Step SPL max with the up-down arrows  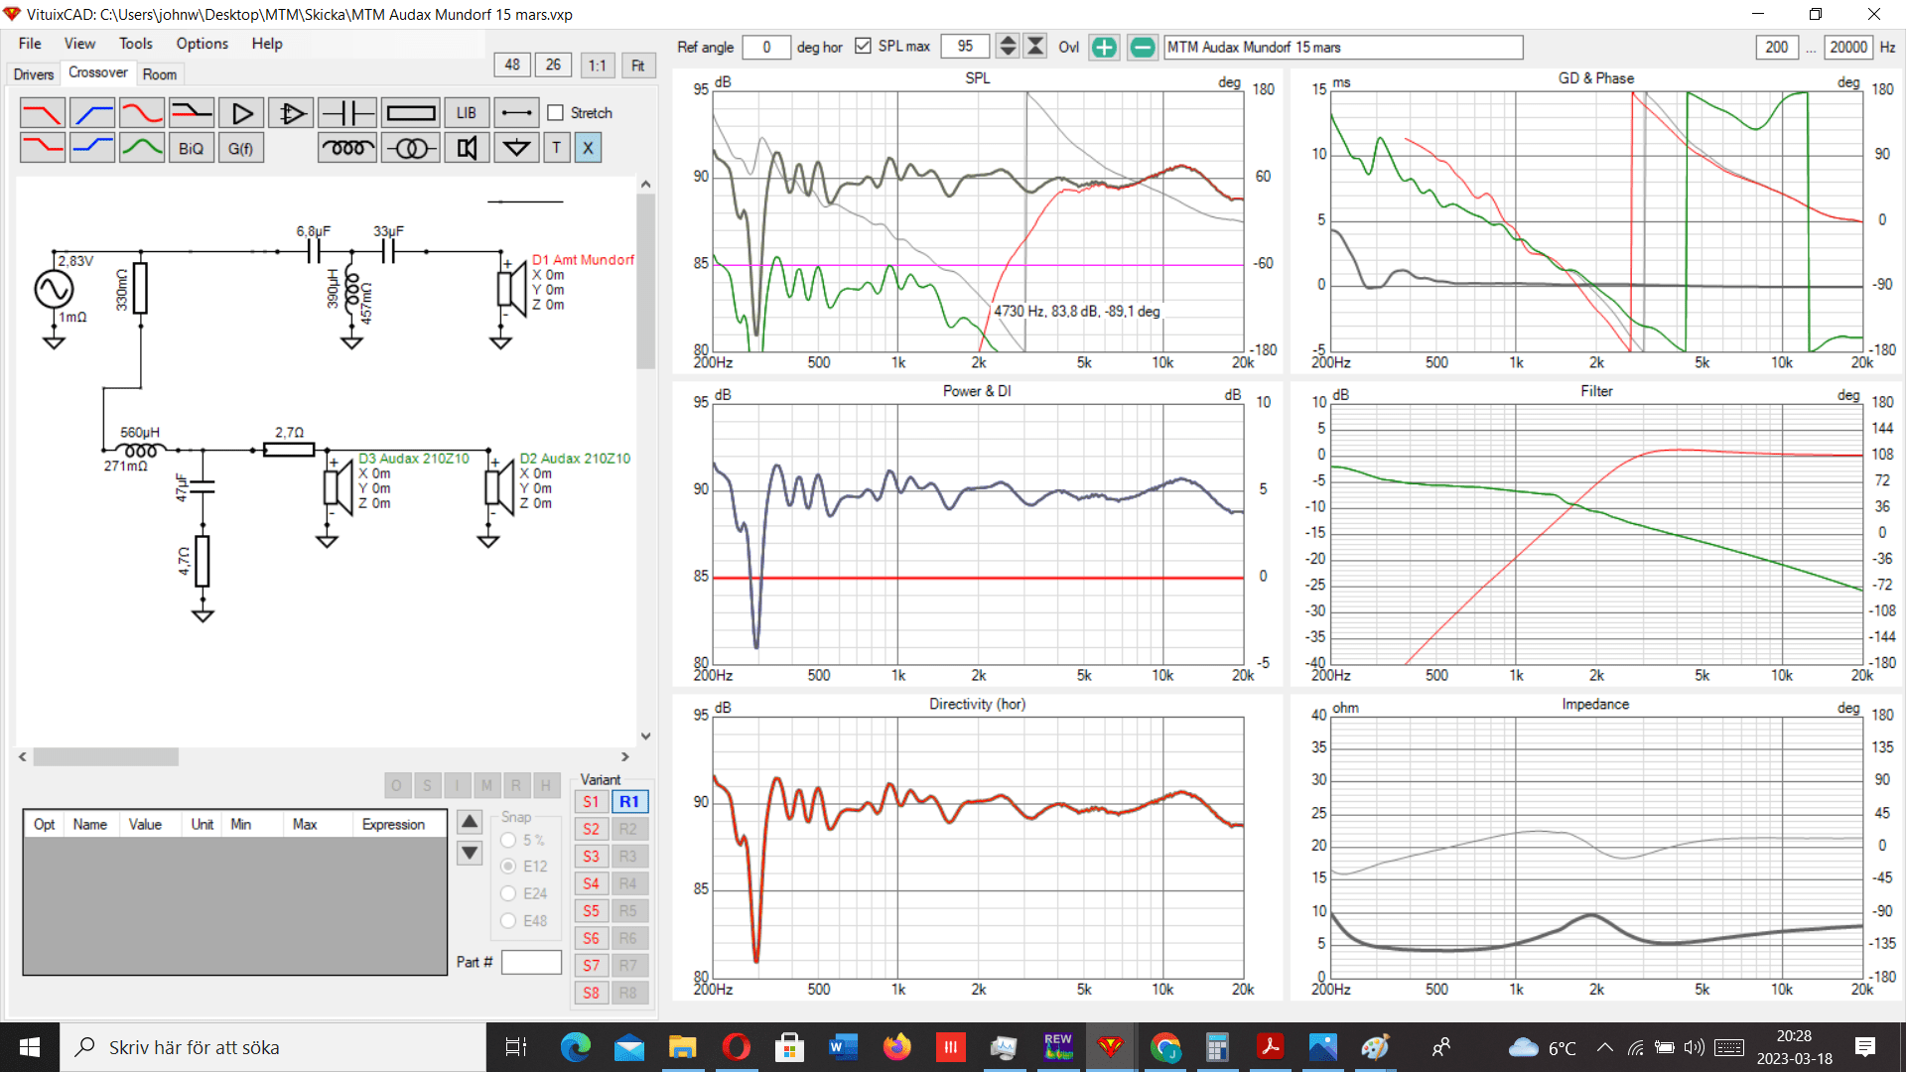pyautogui.click(x=1008, y=47)
